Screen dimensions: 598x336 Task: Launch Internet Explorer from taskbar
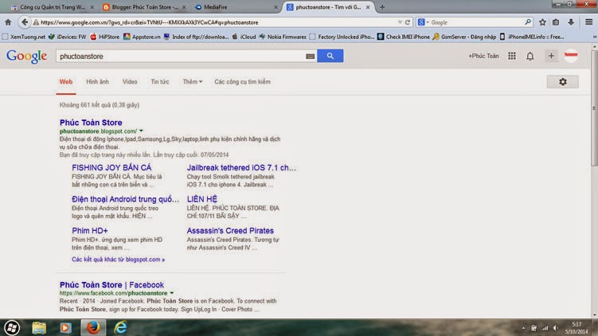120,327
